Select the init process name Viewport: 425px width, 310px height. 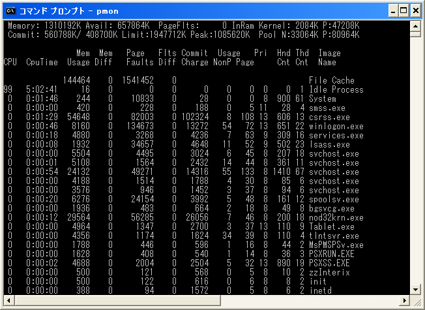(x=318, y=281)
